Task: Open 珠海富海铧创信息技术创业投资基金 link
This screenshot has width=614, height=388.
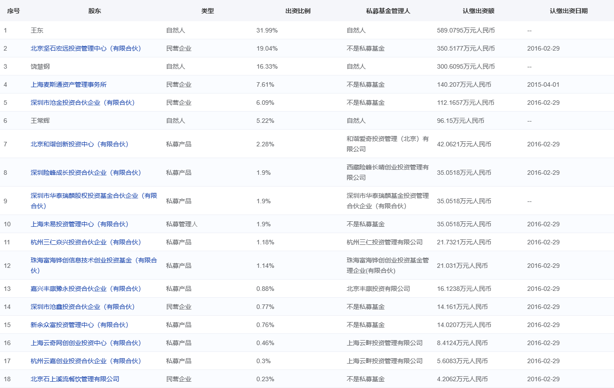Action: (94, 266)
